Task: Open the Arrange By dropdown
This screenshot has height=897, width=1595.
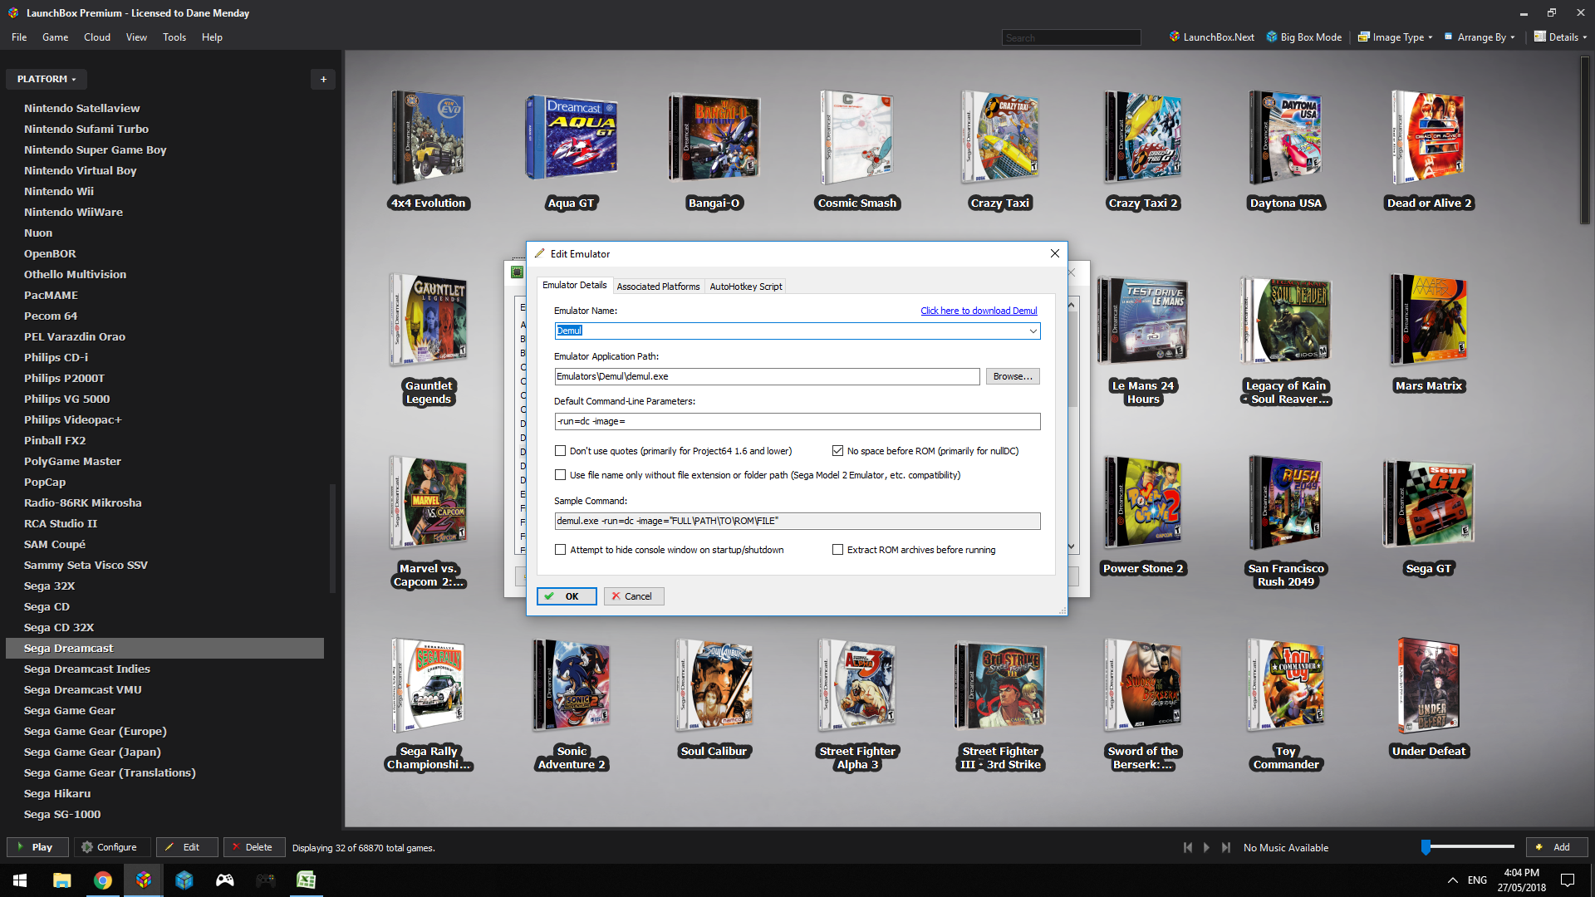Action: tap(1480, 37)
